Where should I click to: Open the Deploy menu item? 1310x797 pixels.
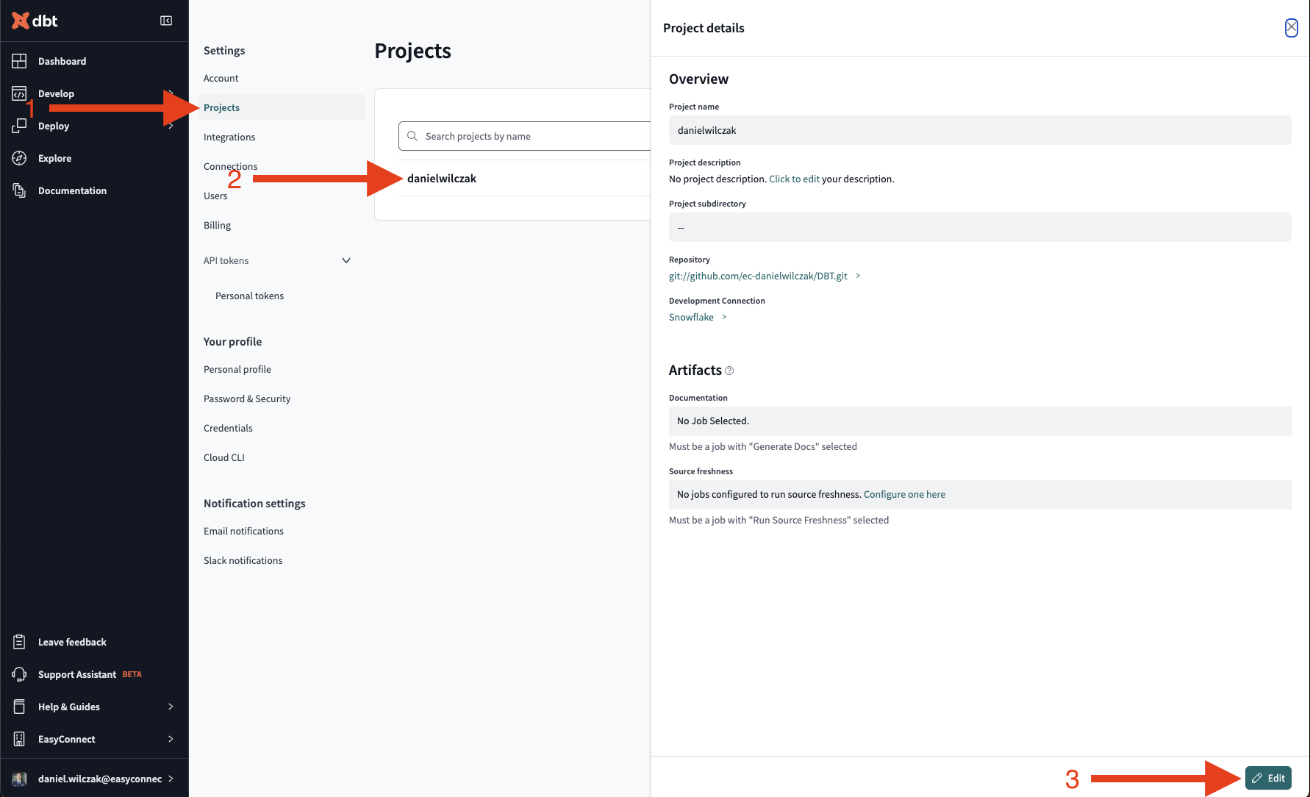coord(54,126)
